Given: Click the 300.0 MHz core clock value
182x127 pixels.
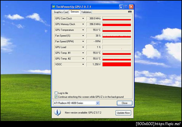Looking at the screenshot, I should click(x=94, y=18).
